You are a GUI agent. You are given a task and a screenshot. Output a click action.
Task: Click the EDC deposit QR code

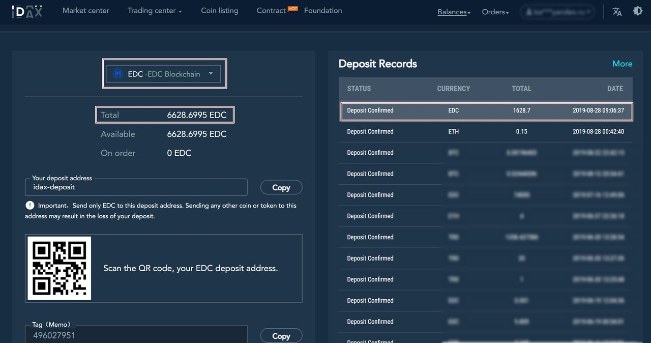coord(59,268)
